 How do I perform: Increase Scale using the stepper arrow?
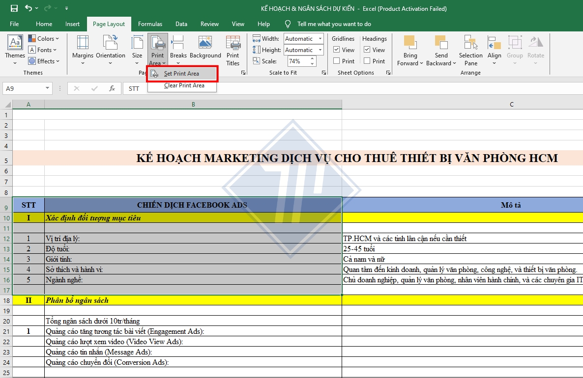[312, 59]
